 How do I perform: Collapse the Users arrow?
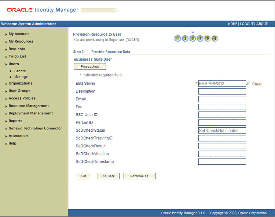pos(6,64)
